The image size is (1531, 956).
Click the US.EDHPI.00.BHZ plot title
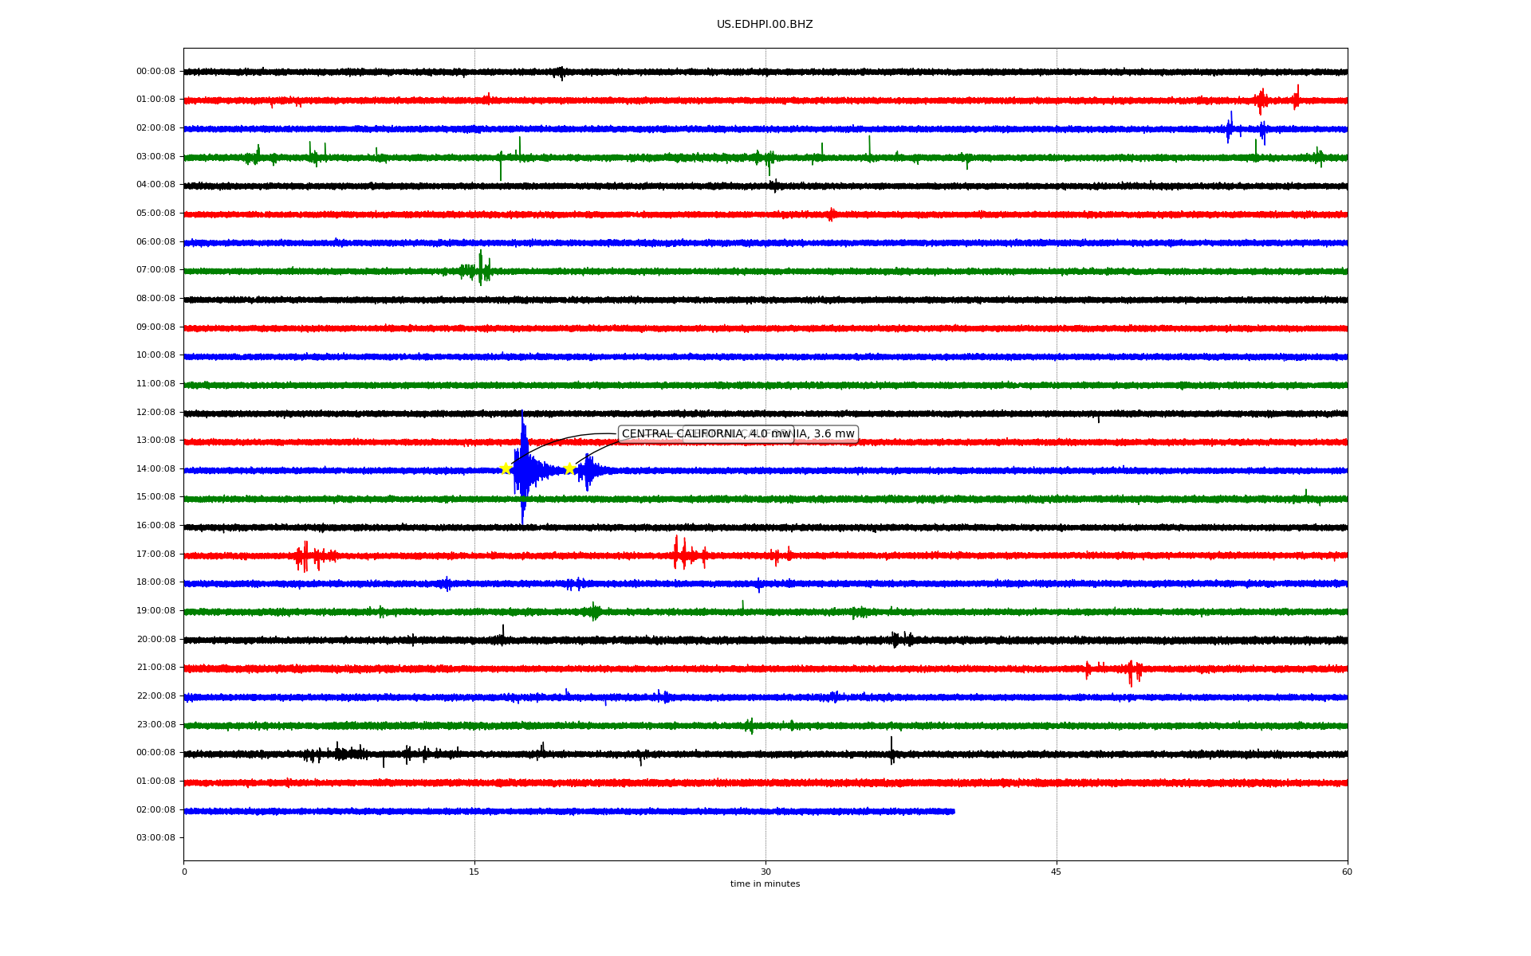click(x=765, y=25)
